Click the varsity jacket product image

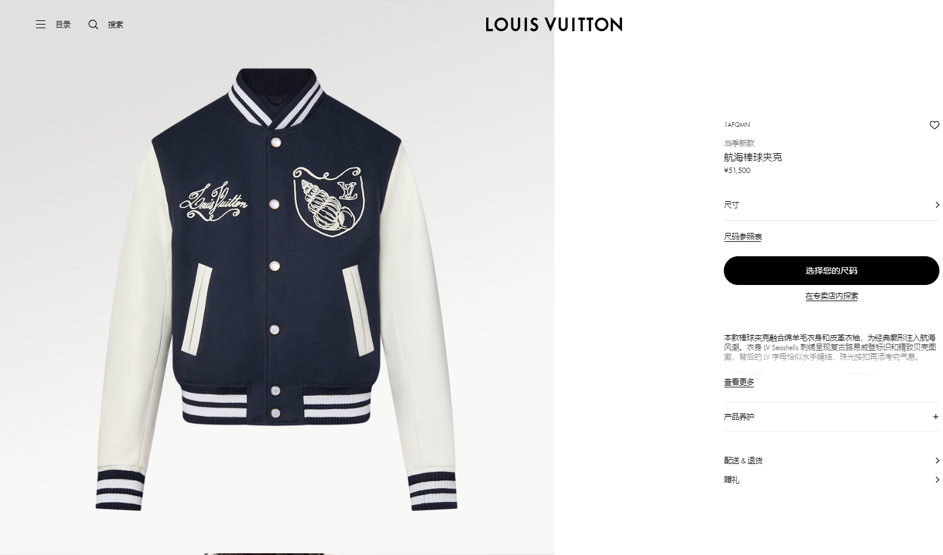point(277,289)
